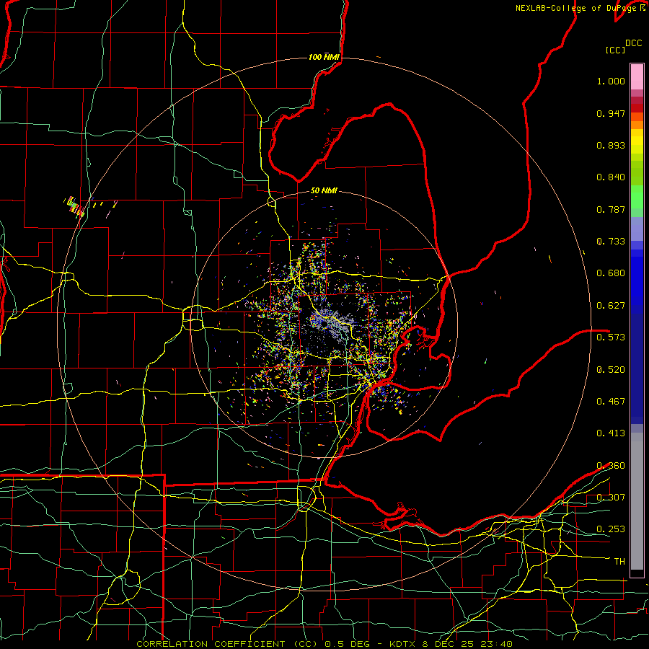Click the TH threshold label
The width and height of the screenshot is (649, 649).
click(619, 562)
